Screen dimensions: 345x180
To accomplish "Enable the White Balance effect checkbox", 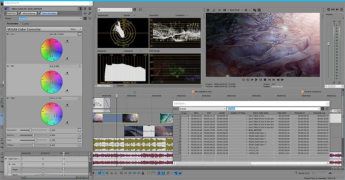I will tap(20, 13).
